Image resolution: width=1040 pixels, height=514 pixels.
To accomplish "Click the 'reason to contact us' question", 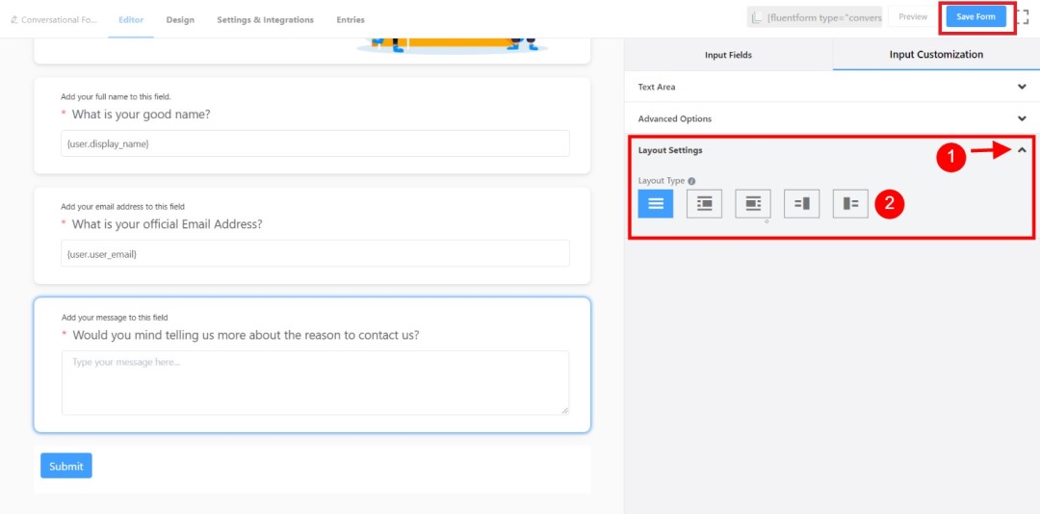I will point(246,335).
